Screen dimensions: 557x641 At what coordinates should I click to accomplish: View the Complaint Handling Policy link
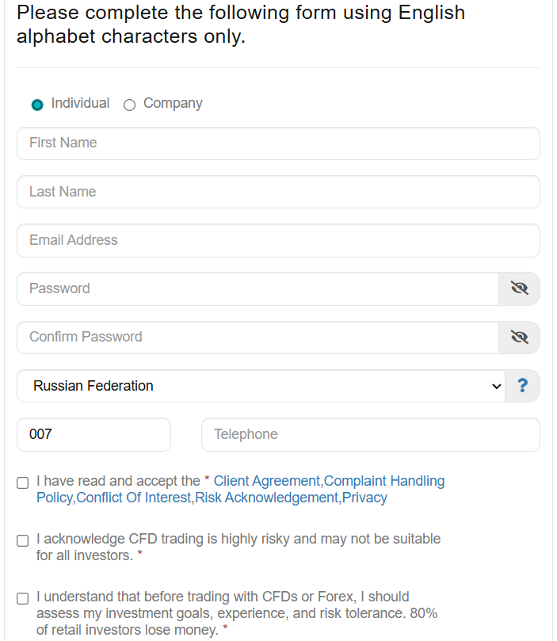384,481
